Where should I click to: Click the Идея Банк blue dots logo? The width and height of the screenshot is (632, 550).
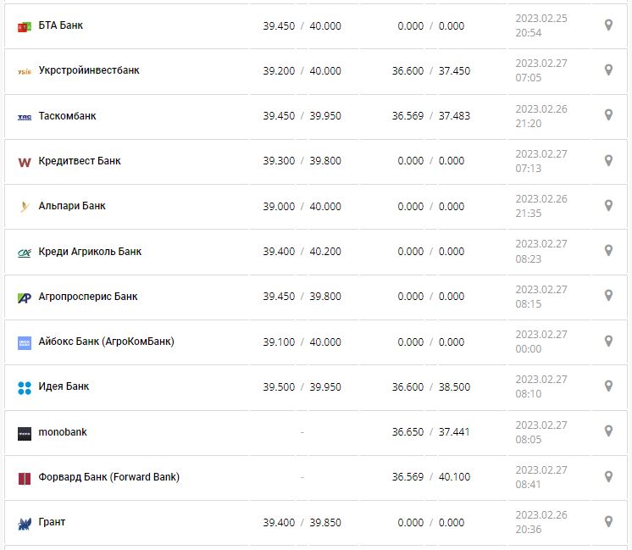pyautogui.click(x=25, y=387)
